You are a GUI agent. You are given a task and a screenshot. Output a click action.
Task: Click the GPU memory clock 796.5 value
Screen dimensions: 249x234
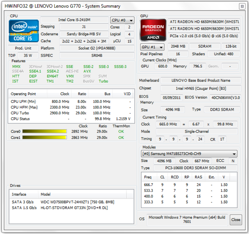[x=197, y=66]
